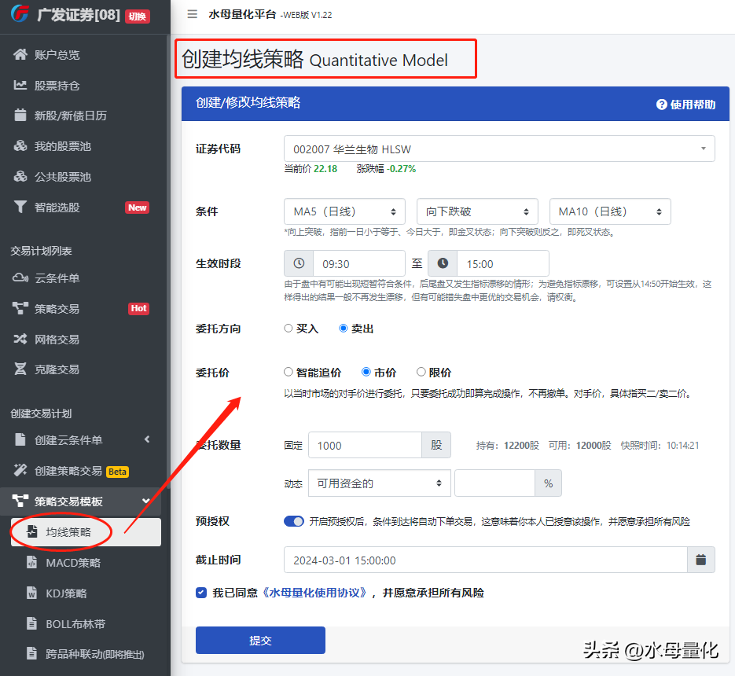Open the MACD策略 template in sidebar
Viewport: 735px width, 676px height.
coord(72,563)
